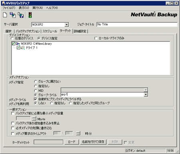Image resolution: width=180 pixels, height=154 pixels.
Task: Open the ファイル(F) menu
Action: pyautogui.click(x=9, y=8)
